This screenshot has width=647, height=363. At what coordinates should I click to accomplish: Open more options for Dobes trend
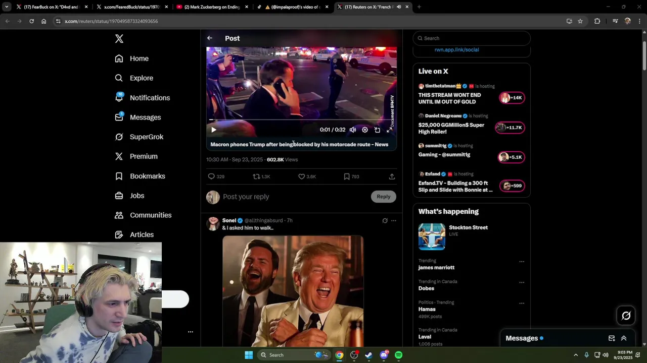pos(522,282)
